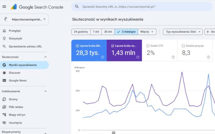Click the Pliki wideo video icon

[x=4, y=107]
